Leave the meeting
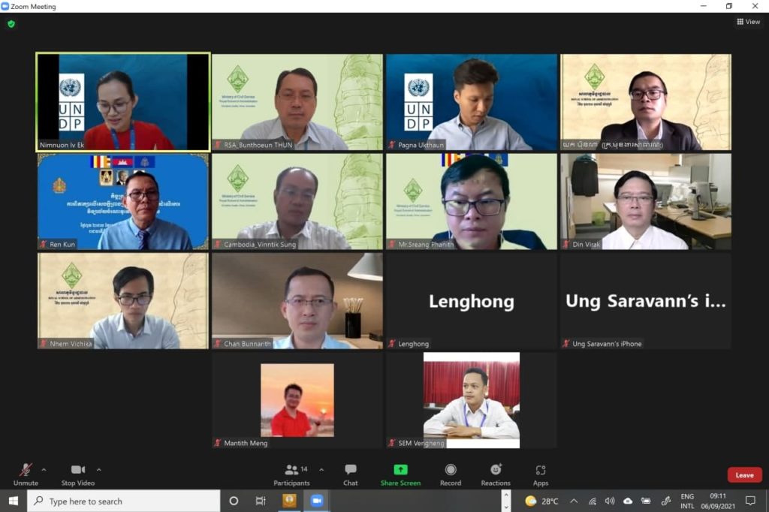Viewport: 769px width, 512px height. (x=744, y=474)
